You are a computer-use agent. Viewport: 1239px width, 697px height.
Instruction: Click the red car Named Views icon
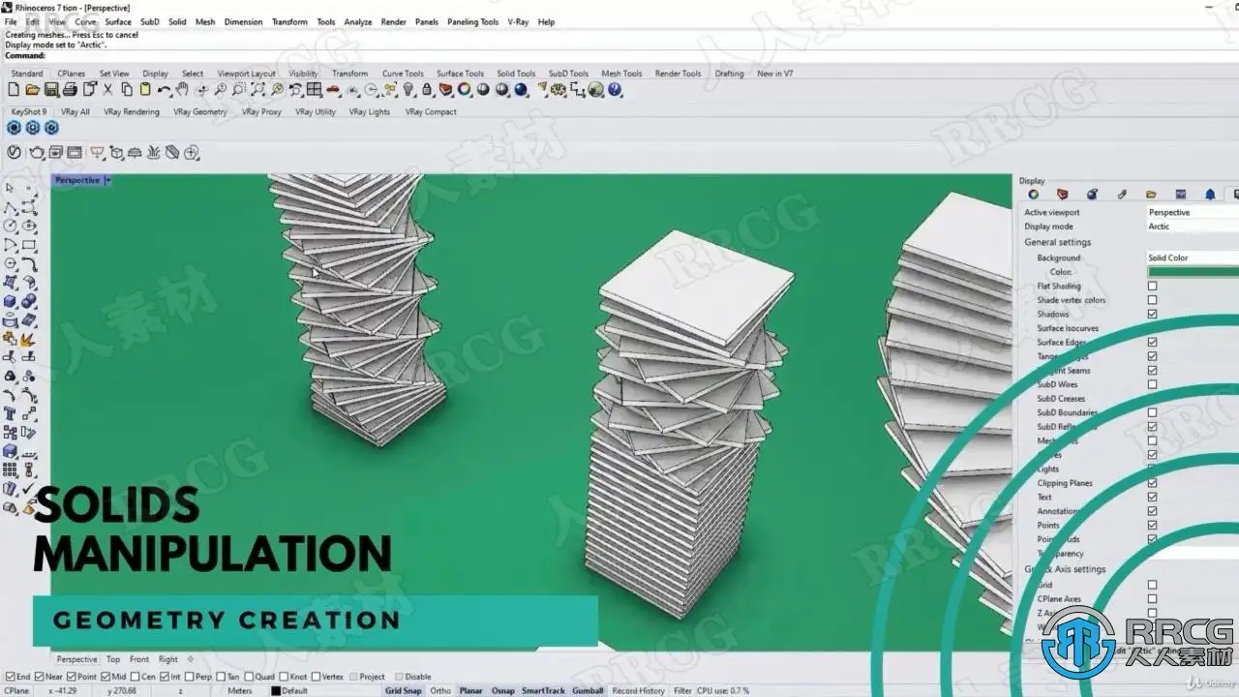point(333,90)
